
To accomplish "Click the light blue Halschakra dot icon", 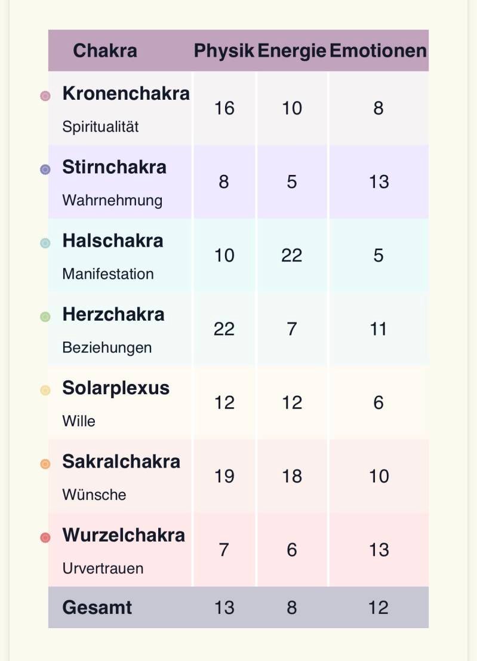I will 45,243.
